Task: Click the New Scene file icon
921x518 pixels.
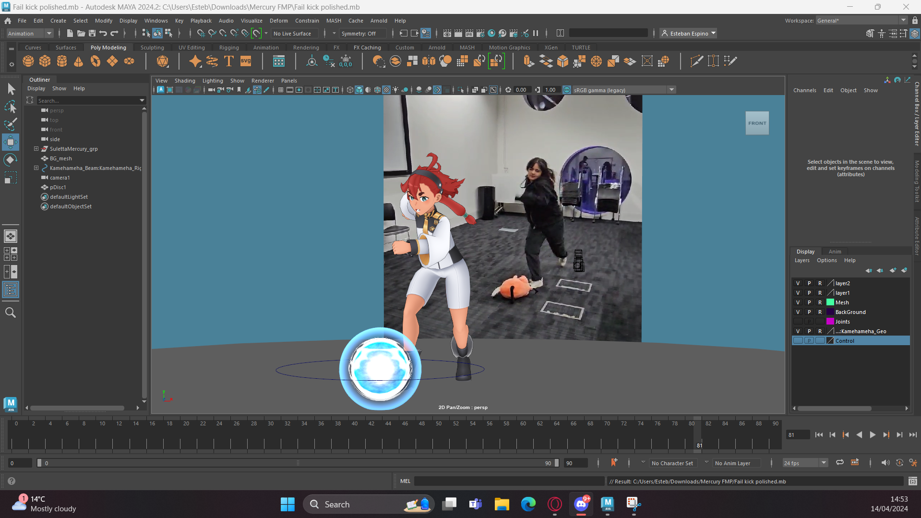Action: point(70,33)
